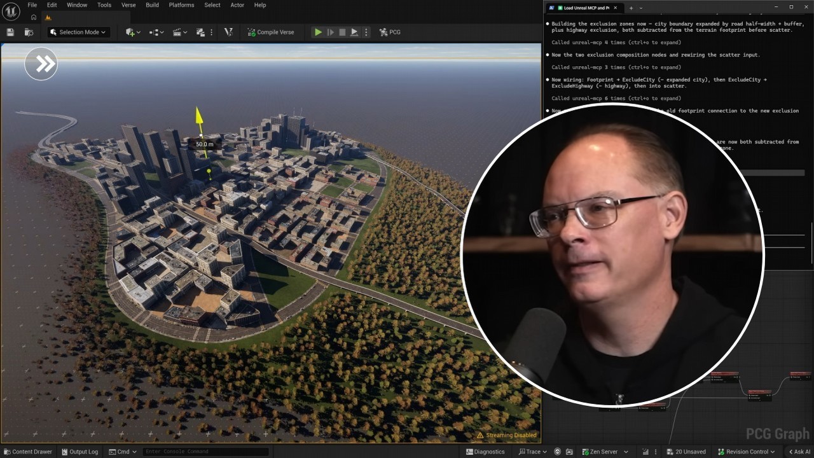Click the Advance frame playback button
The image size is (814, 458).
tap(330, 32)
